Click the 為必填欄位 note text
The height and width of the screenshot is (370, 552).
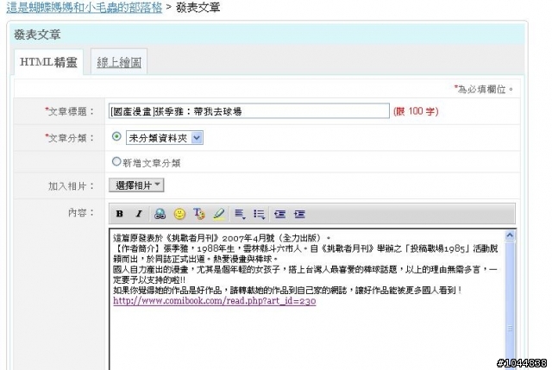(483, 90)
